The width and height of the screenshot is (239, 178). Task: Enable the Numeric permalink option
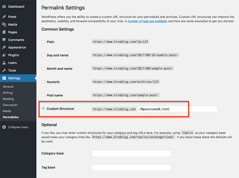pos(43,82)
